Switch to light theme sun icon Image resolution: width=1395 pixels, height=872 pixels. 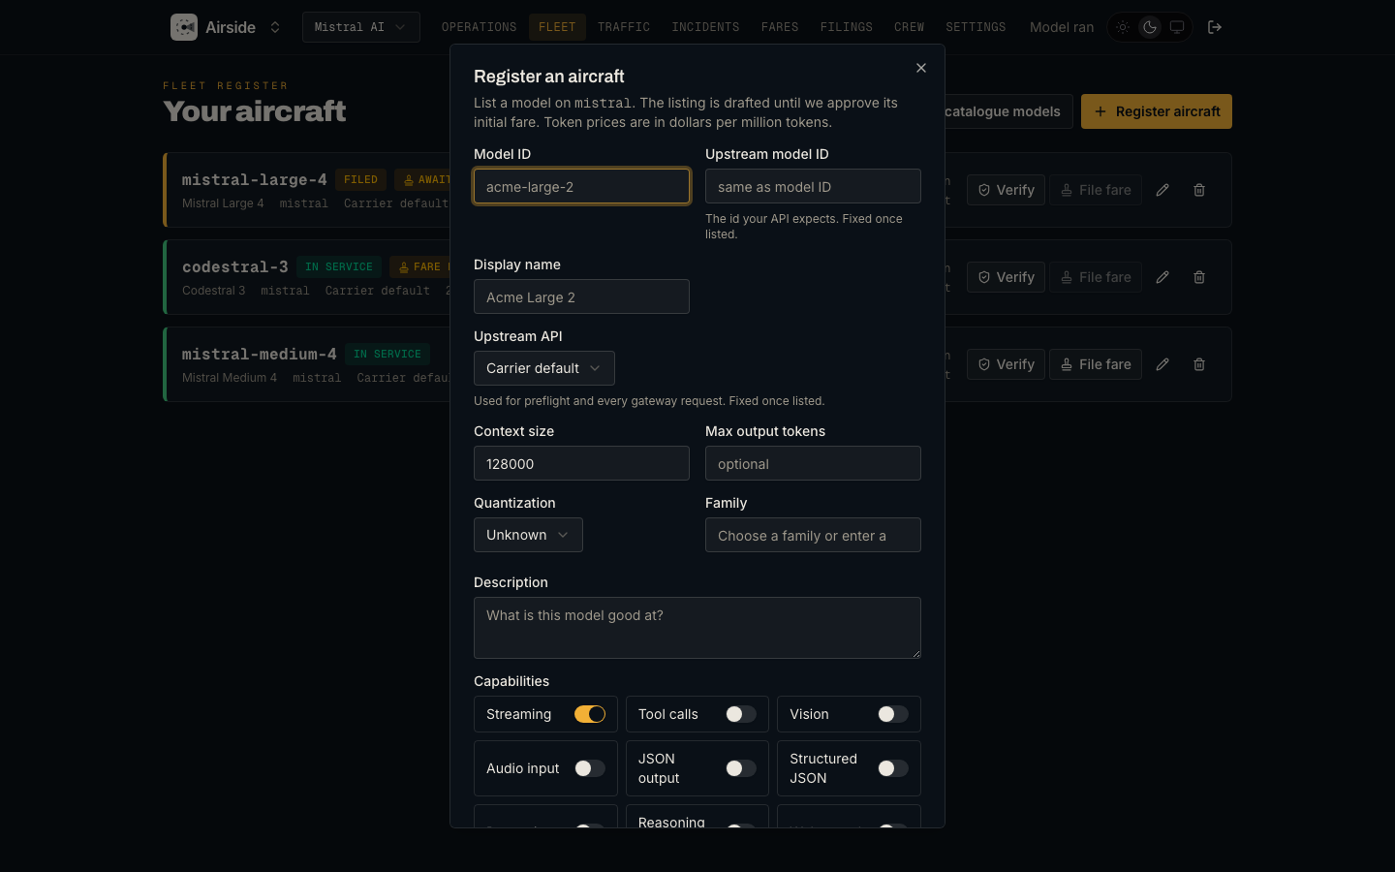tap(1123, 27)
